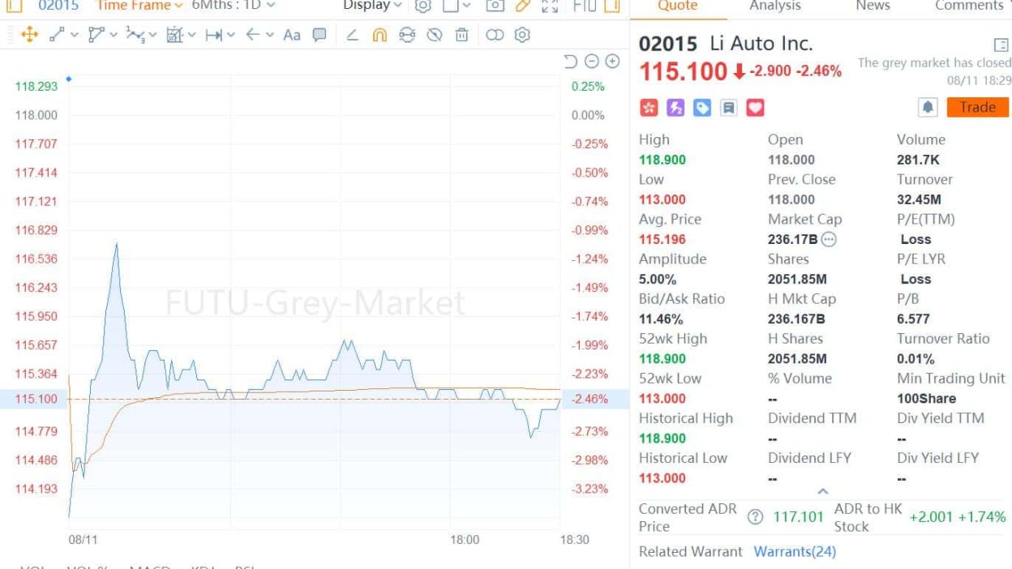The width and height of the screenshot is (1012, 569).
Task: Click the 6.577 P/B value
Action: click(x=914, y=319)
